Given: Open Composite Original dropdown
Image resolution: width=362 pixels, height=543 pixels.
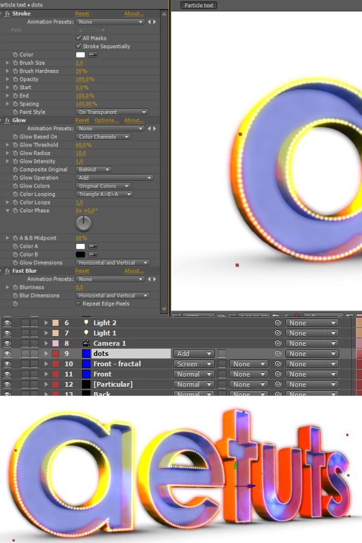Looking at the screenshot, I should [93, 170].
